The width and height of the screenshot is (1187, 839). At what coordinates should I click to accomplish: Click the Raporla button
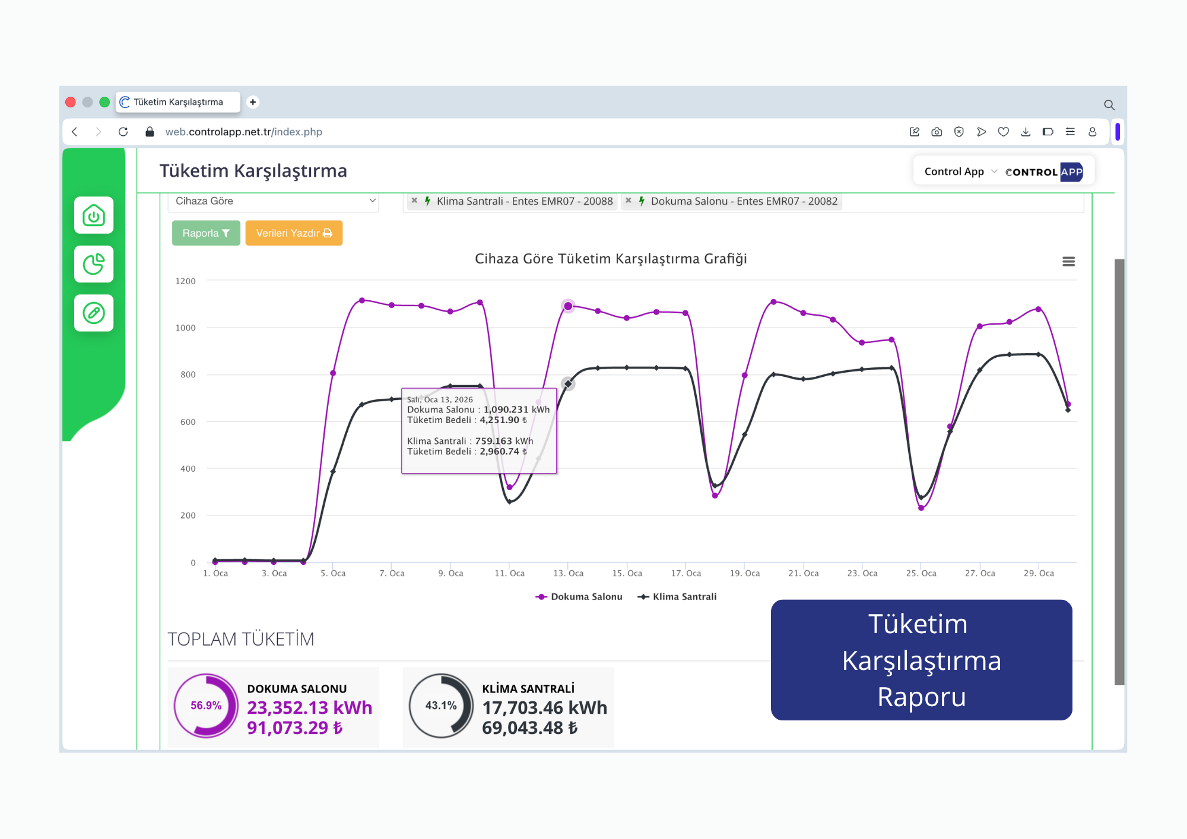tap(206, 233)
